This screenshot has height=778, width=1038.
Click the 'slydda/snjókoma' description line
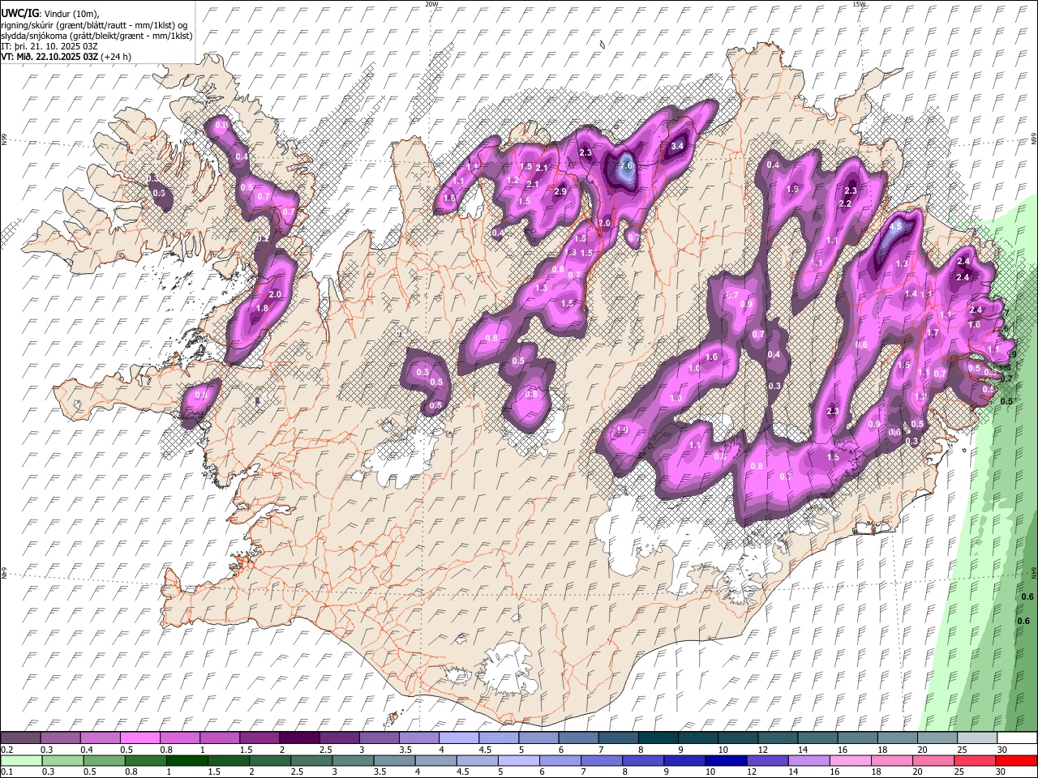(97, 36)
